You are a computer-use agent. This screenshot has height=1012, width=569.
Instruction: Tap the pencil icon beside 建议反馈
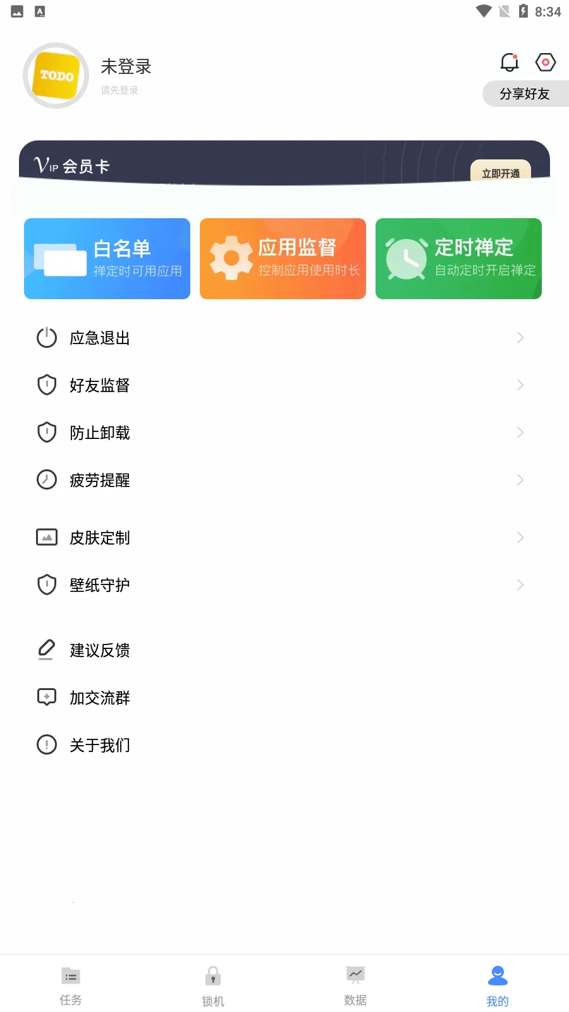47,650
